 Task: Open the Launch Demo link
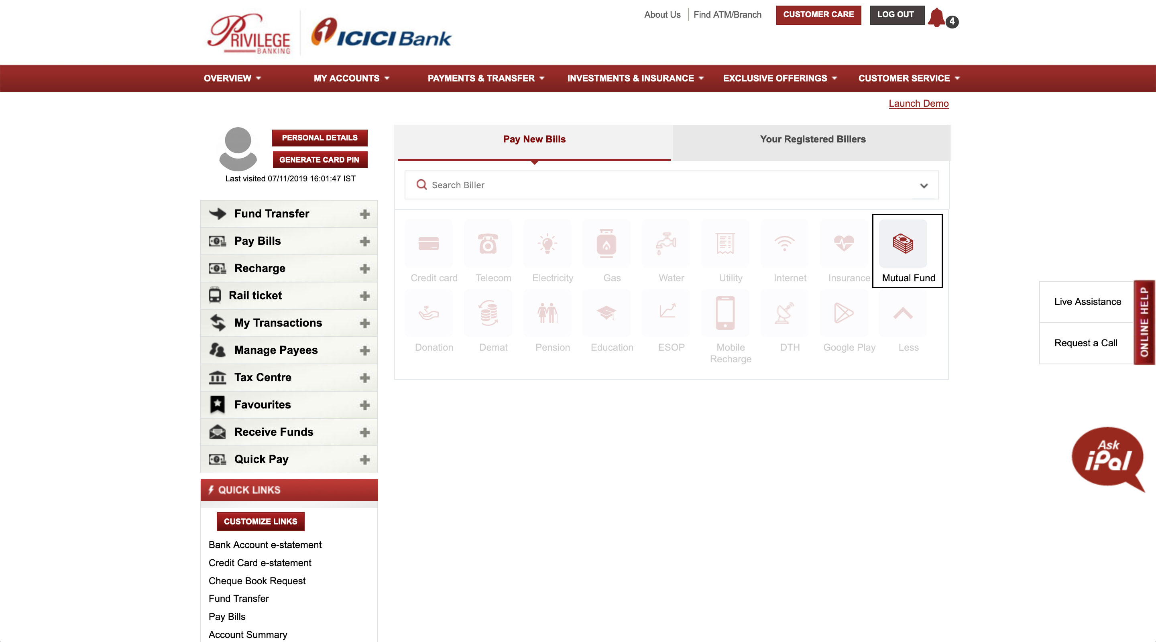pyautogui.click(x=918, y=103)
